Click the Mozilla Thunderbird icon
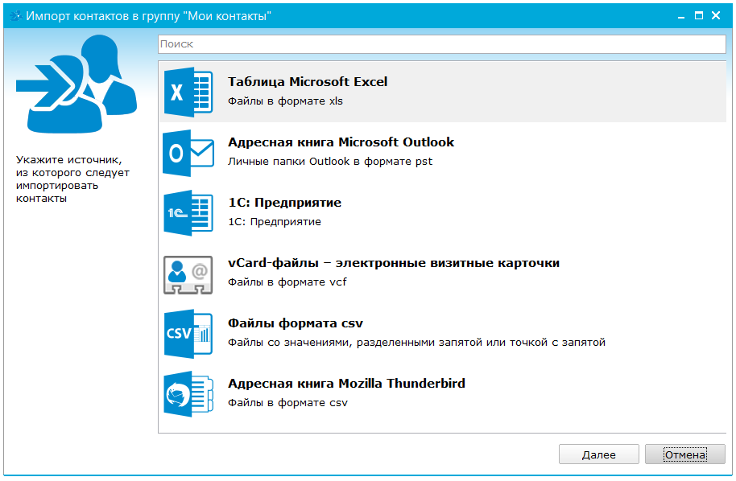This screenshot has height=481, width=736. coord(188,393)
